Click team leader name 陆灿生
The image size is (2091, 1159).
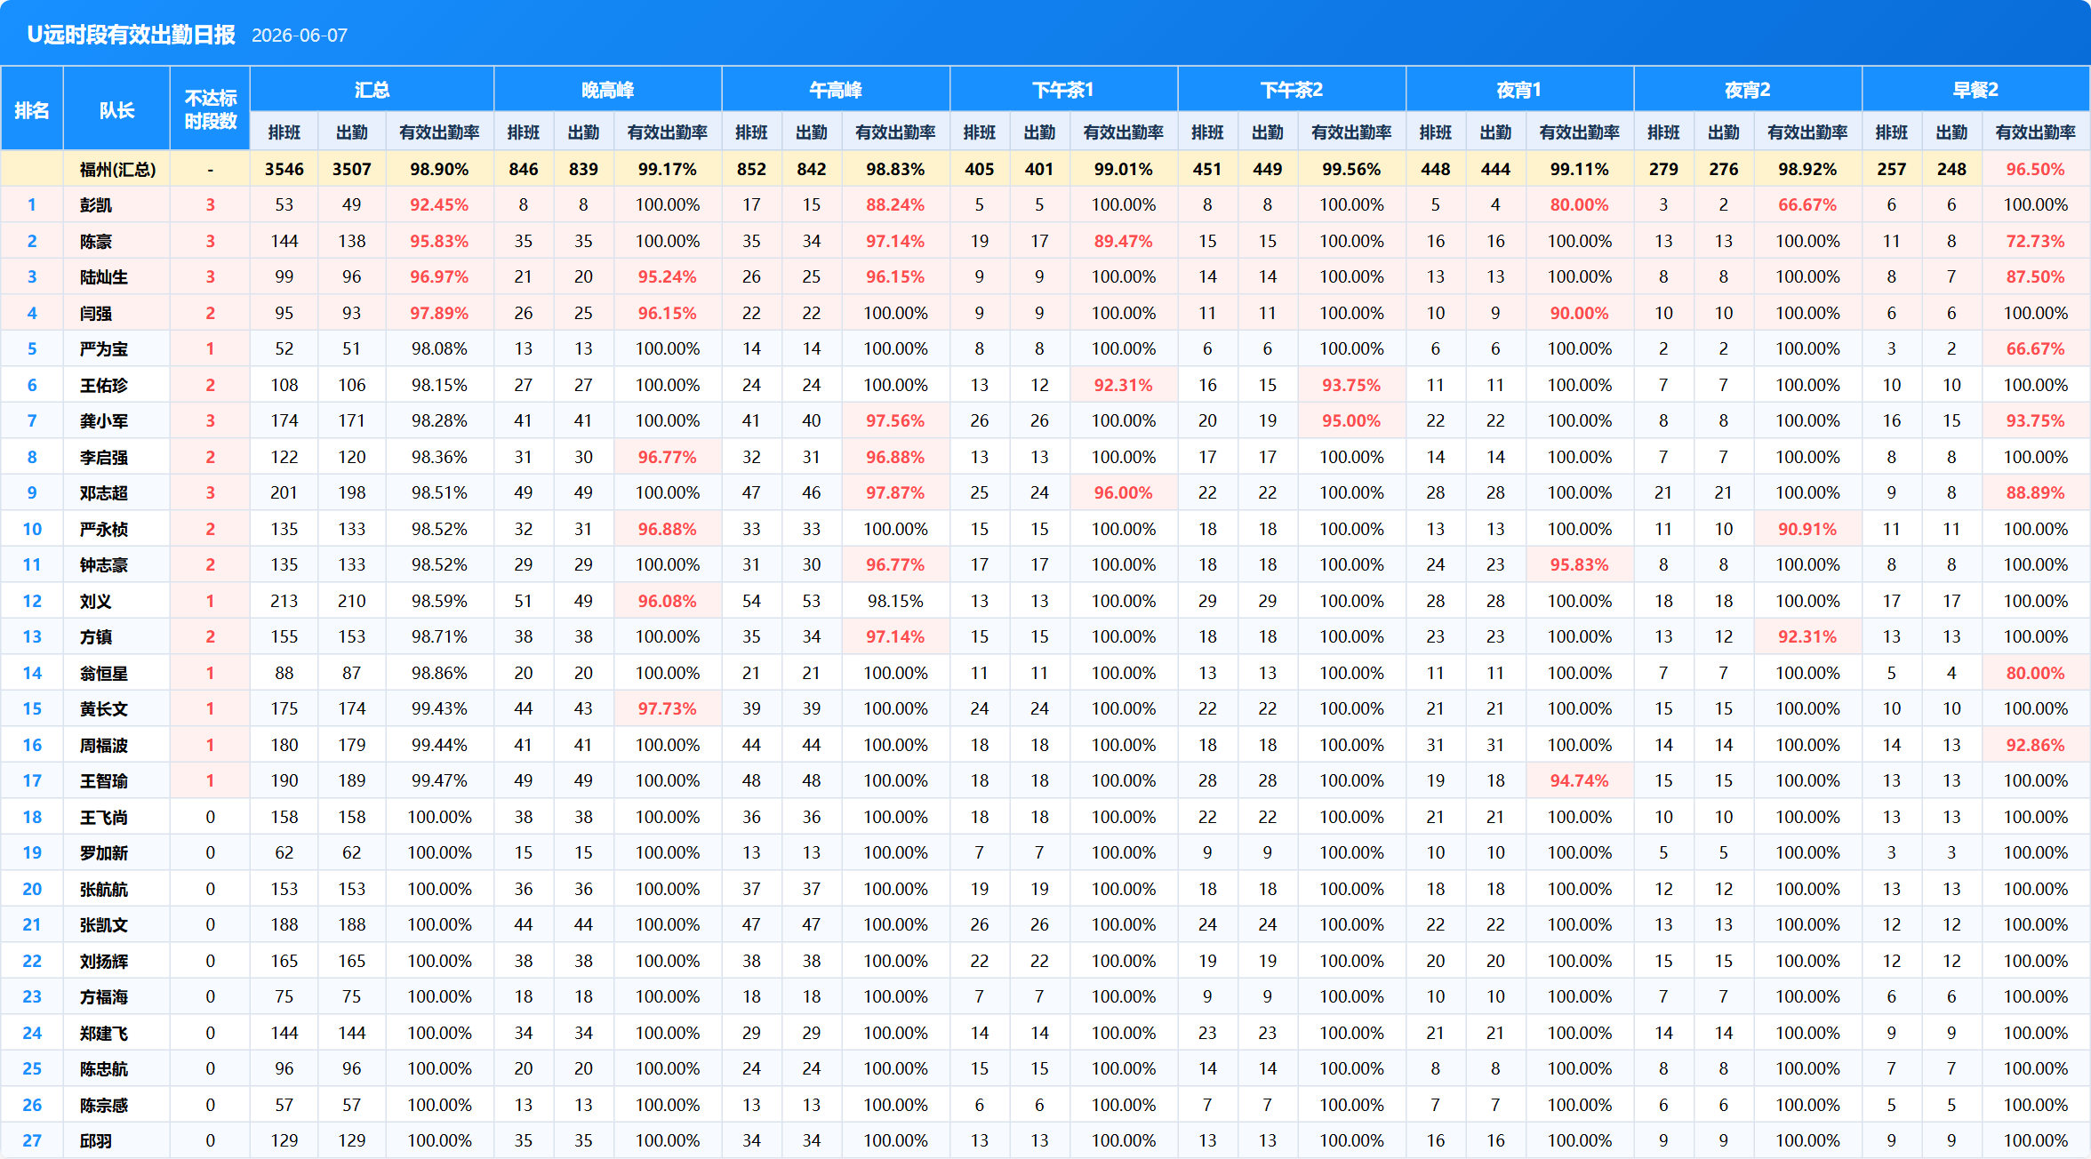[x=104, y=277]
